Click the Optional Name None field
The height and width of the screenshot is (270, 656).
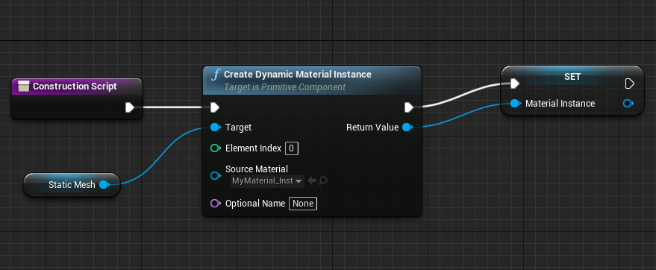(303, 204)
